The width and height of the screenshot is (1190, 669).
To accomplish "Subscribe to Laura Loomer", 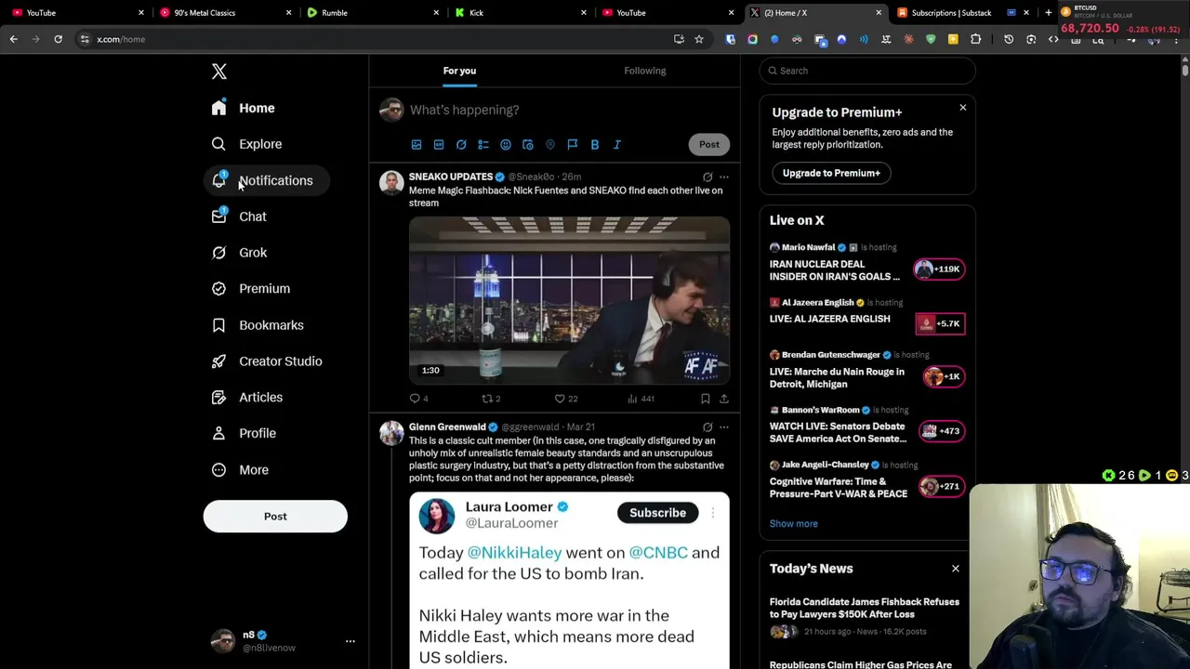I will coord(657,513).
